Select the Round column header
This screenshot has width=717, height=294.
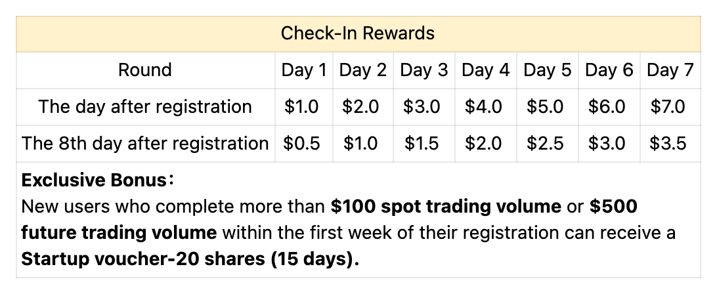click(144, 70)
